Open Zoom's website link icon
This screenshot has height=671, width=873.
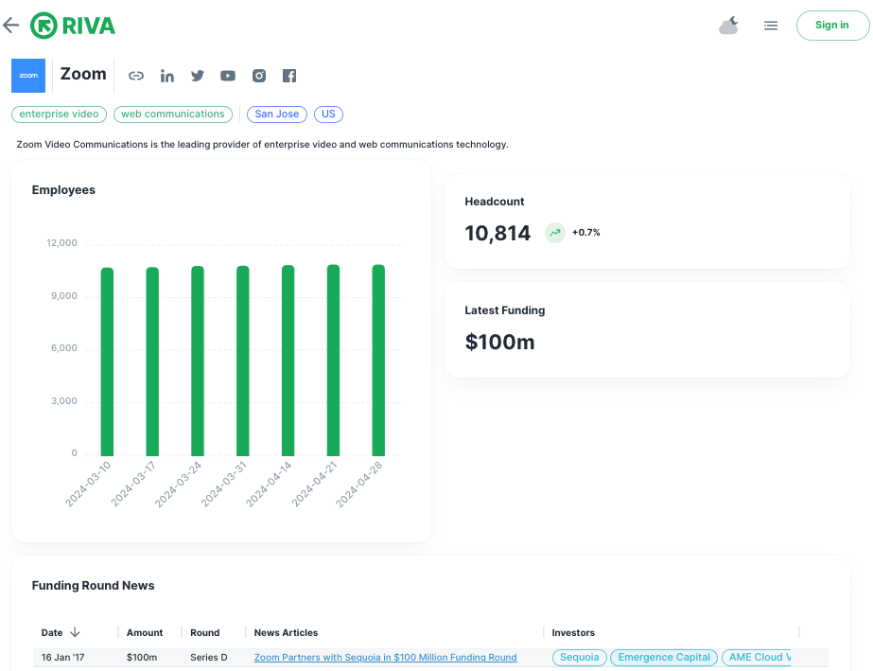point(136,76)
